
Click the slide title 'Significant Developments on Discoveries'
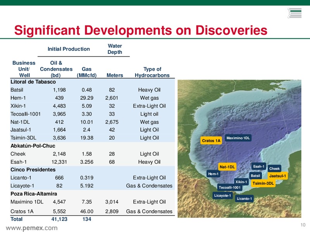[141, 30]
